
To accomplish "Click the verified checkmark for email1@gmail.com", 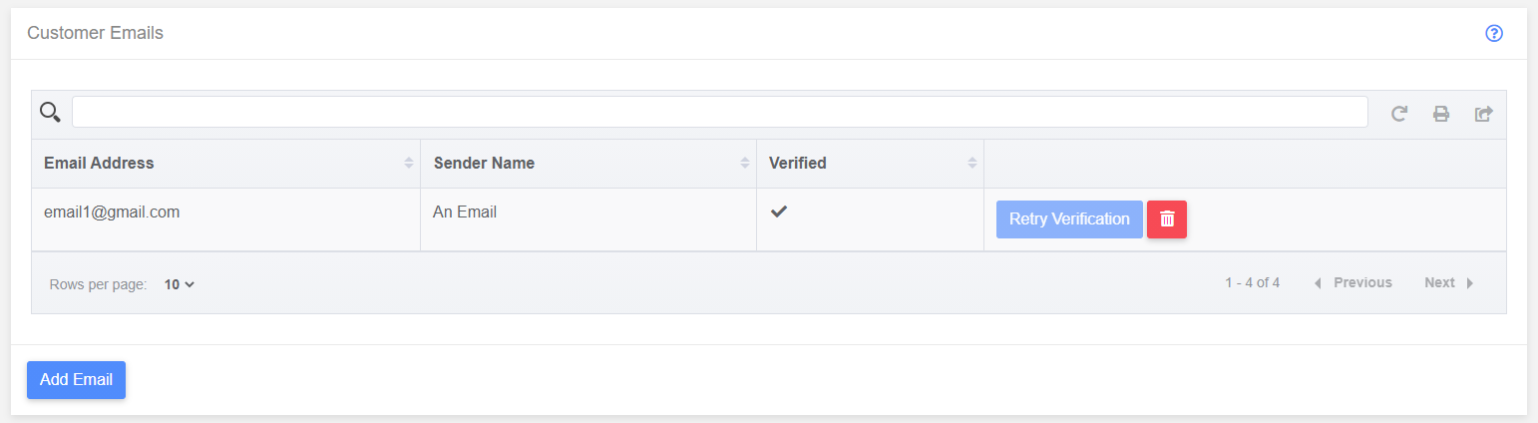I will click(779, 211).
